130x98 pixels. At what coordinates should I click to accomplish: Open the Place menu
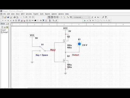coord(18,14)
